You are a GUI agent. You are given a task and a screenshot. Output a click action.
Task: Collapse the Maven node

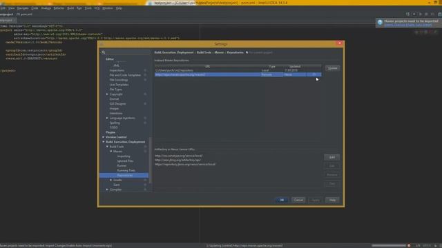pyautogui.click(x=111, y=152)
